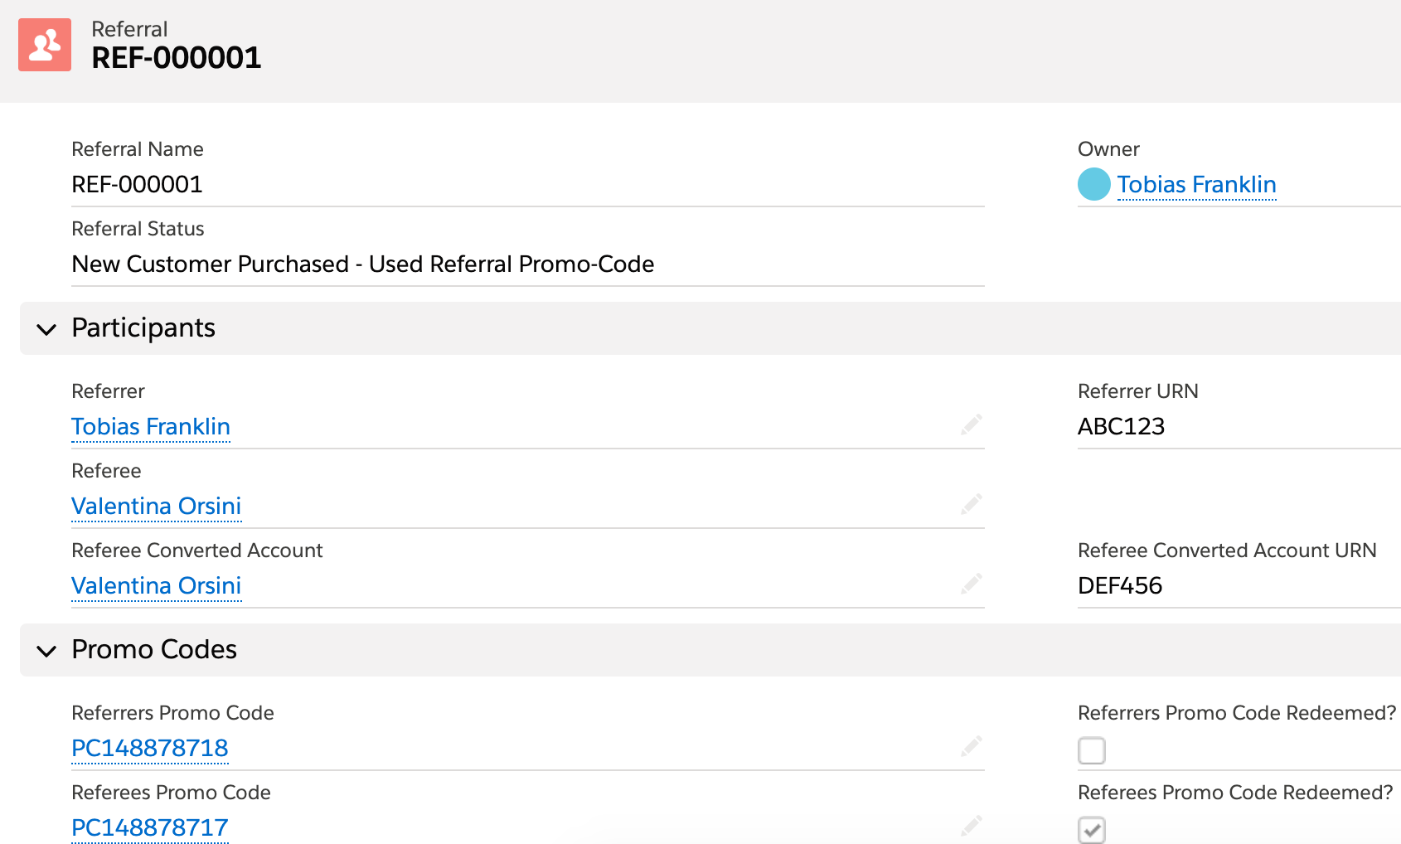Click the Participants section heading
The image size is (1401, 844).
[143, 328]
